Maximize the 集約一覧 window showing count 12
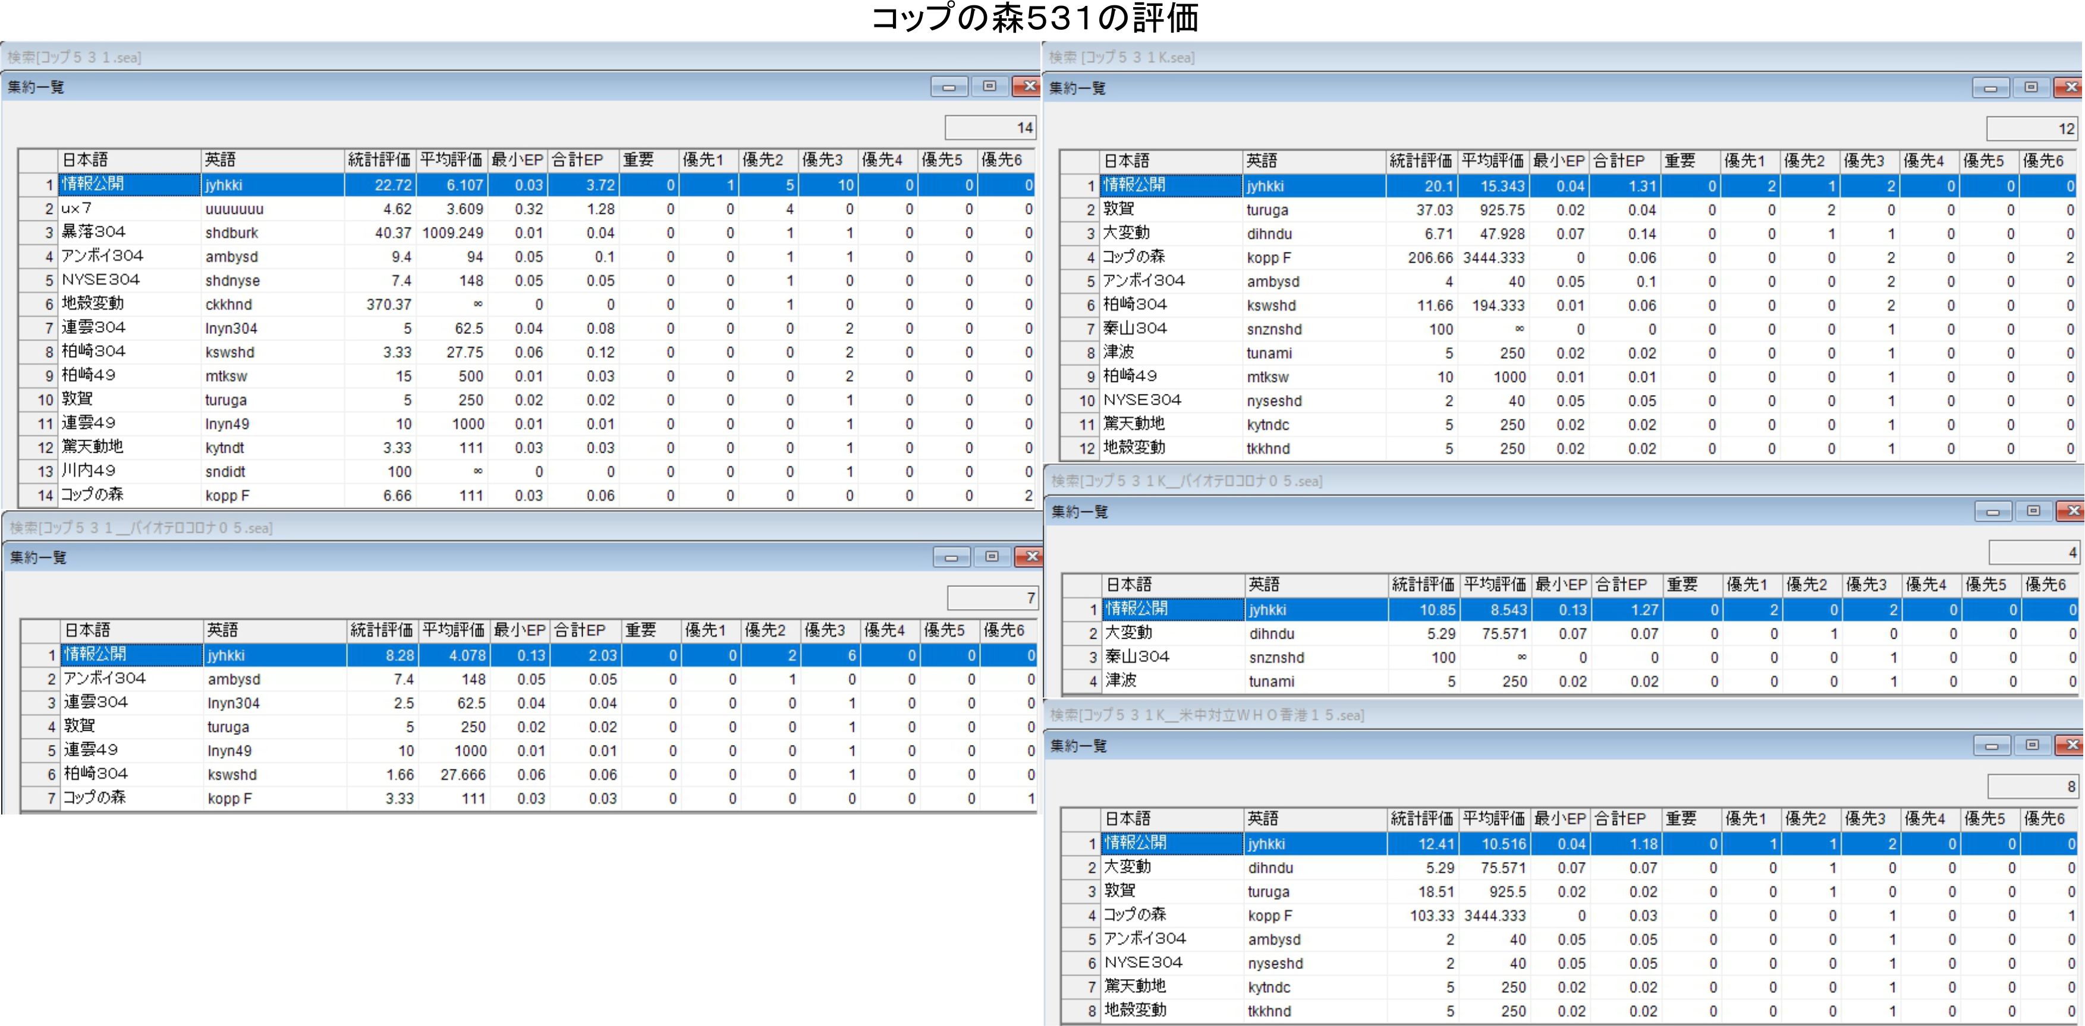Image resolution: width=2085 pixels, height=1026 pixels. pos(2031,87)
